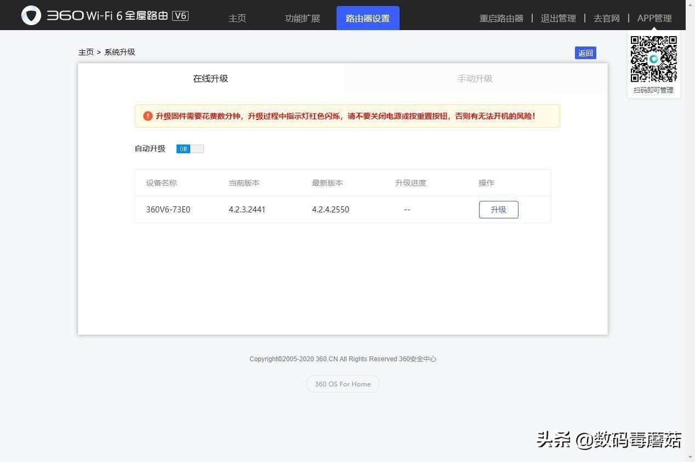Click the 360 shield logo

click(32, 15)
